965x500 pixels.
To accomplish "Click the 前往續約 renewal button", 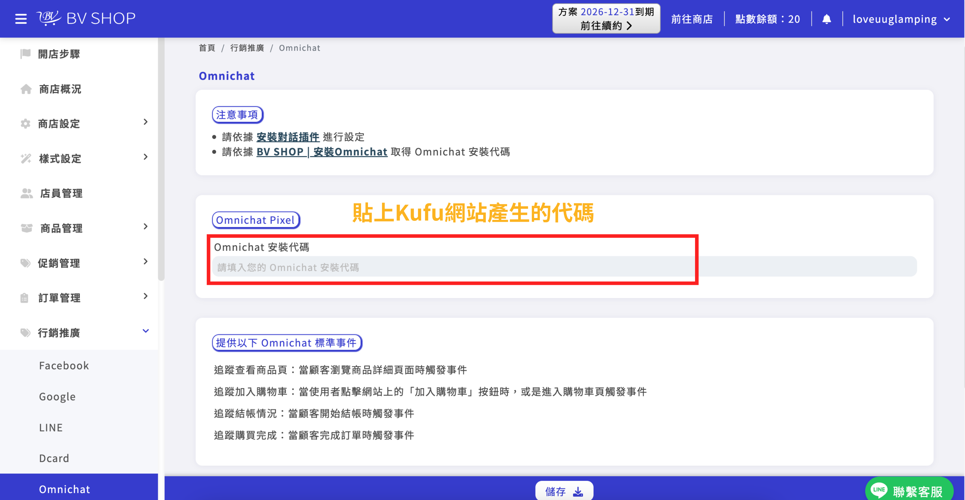I will point(606,25).
